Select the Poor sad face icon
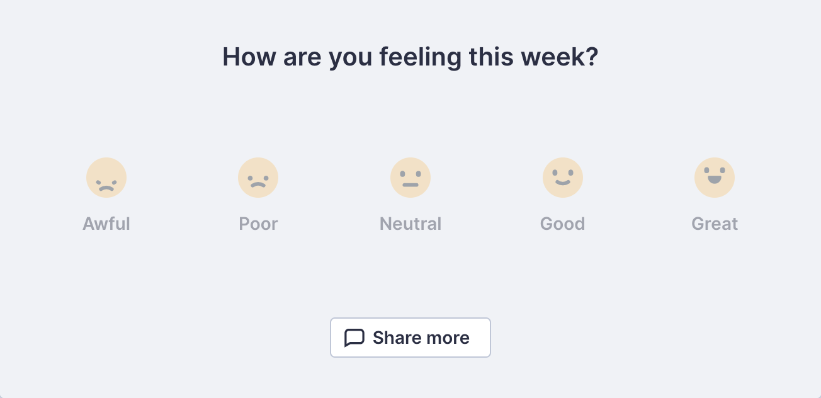Screen dimensions: 821x398 (x=258, y=178)
